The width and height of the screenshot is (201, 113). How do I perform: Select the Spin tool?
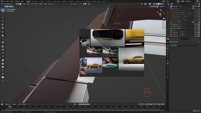pos(3,63)
